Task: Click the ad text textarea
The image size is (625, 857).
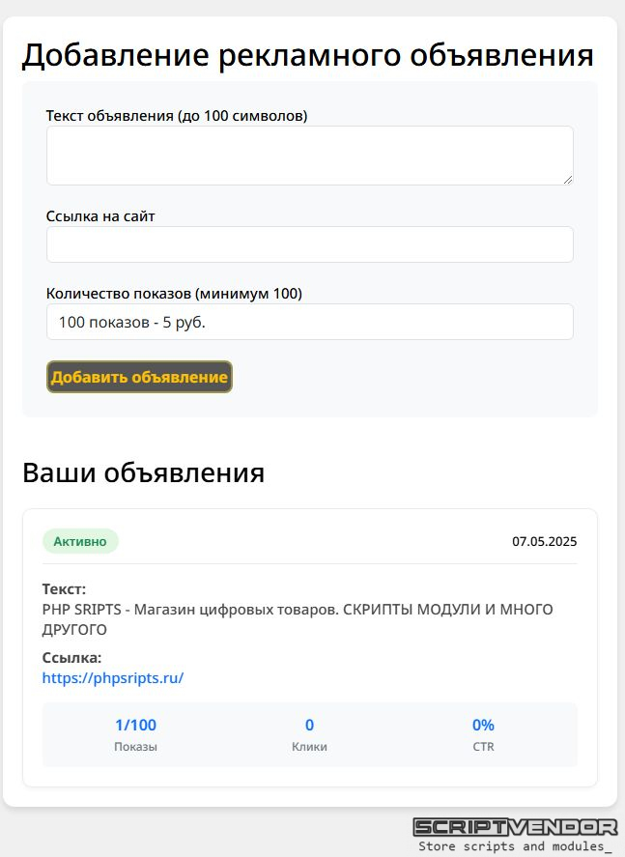Action: point(310,156)
